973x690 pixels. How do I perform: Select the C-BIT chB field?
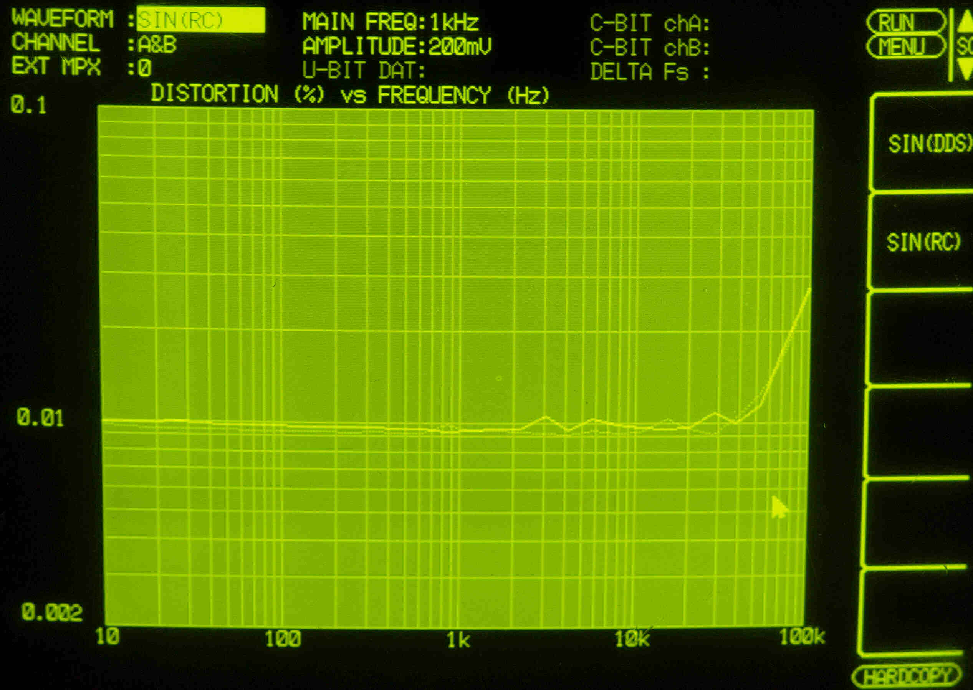(649, 48)
